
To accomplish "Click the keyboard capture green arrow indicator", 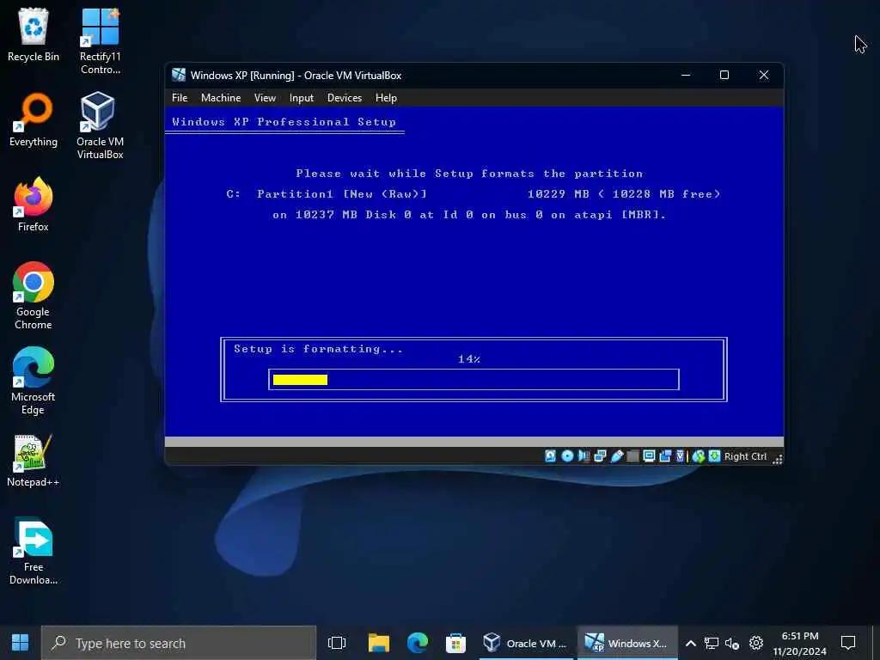I will pos(714,456).
